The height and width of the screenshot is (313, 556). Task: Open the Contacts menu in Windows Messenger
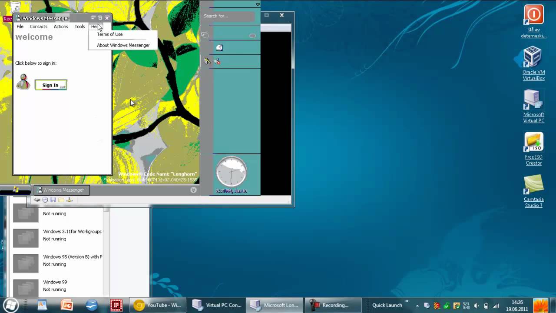(x=38, y=27)
